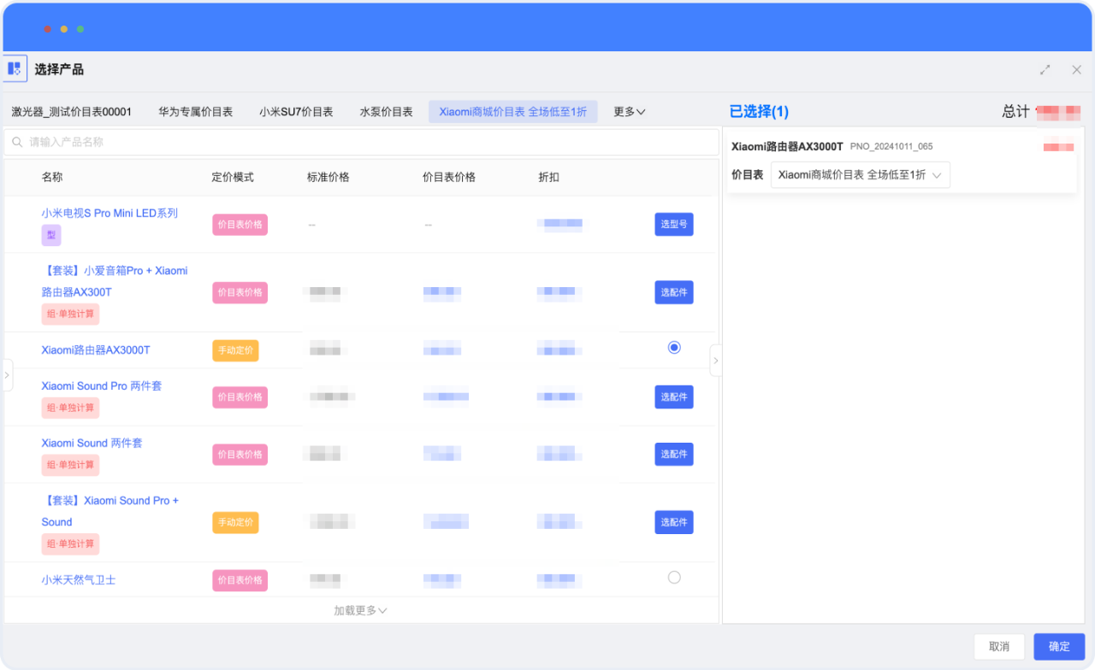
Task: Click the product selection app logo icon
Action: point(14,69)
